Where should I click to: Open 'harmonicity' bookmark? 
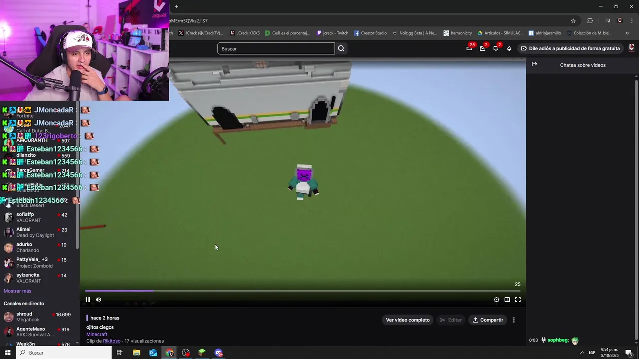[x=457, y=33]
